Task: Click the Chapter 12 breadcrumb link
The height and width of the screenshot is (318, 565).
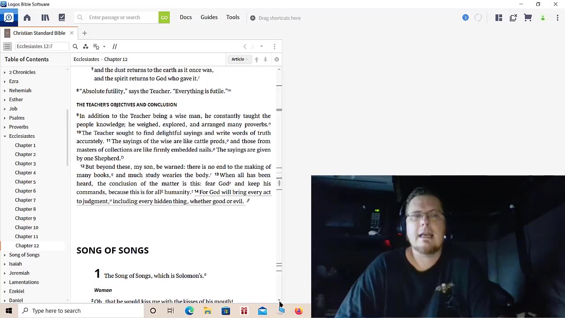Action: click(116, 59)
